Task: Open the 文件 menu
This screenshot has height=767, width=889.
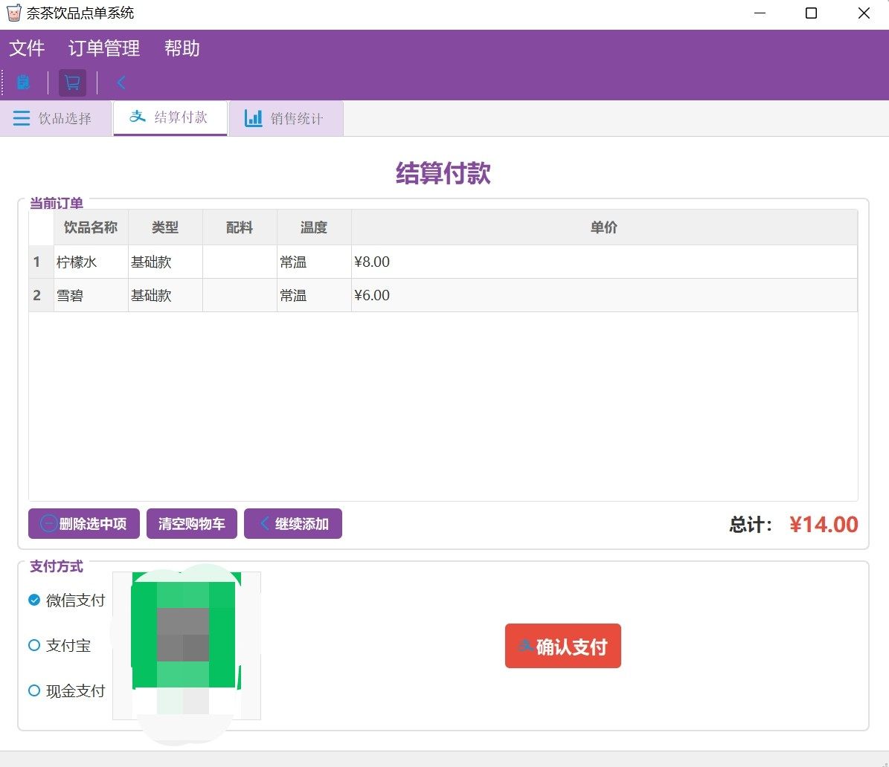Action: (27, 48)
